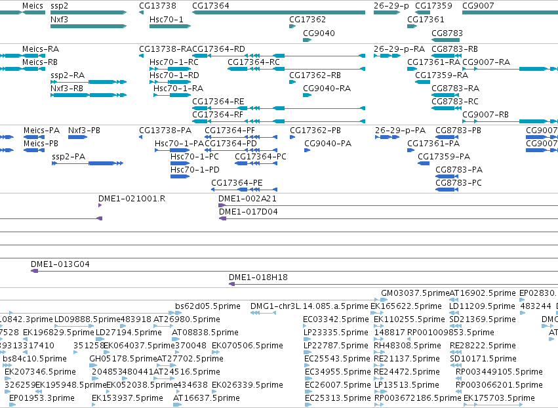Select the Meics gene label
558x408 pixels.
point(33,6)
